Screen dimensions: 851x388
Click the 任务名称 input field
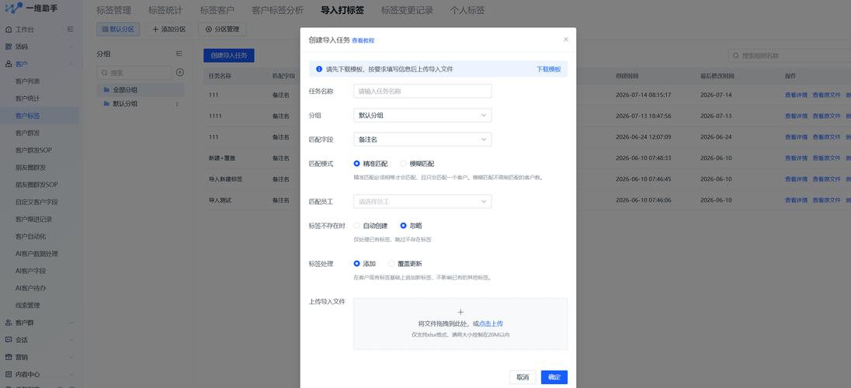coord(422,91)
